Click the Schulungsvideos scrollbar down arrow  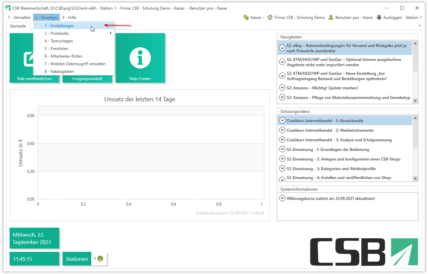[x=415, y=179]
